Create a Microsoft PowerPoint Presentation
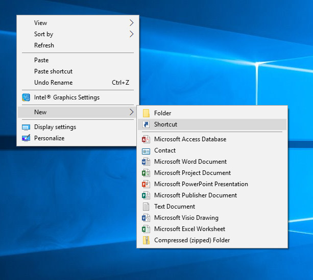313x280 pixels. (212, 184)
